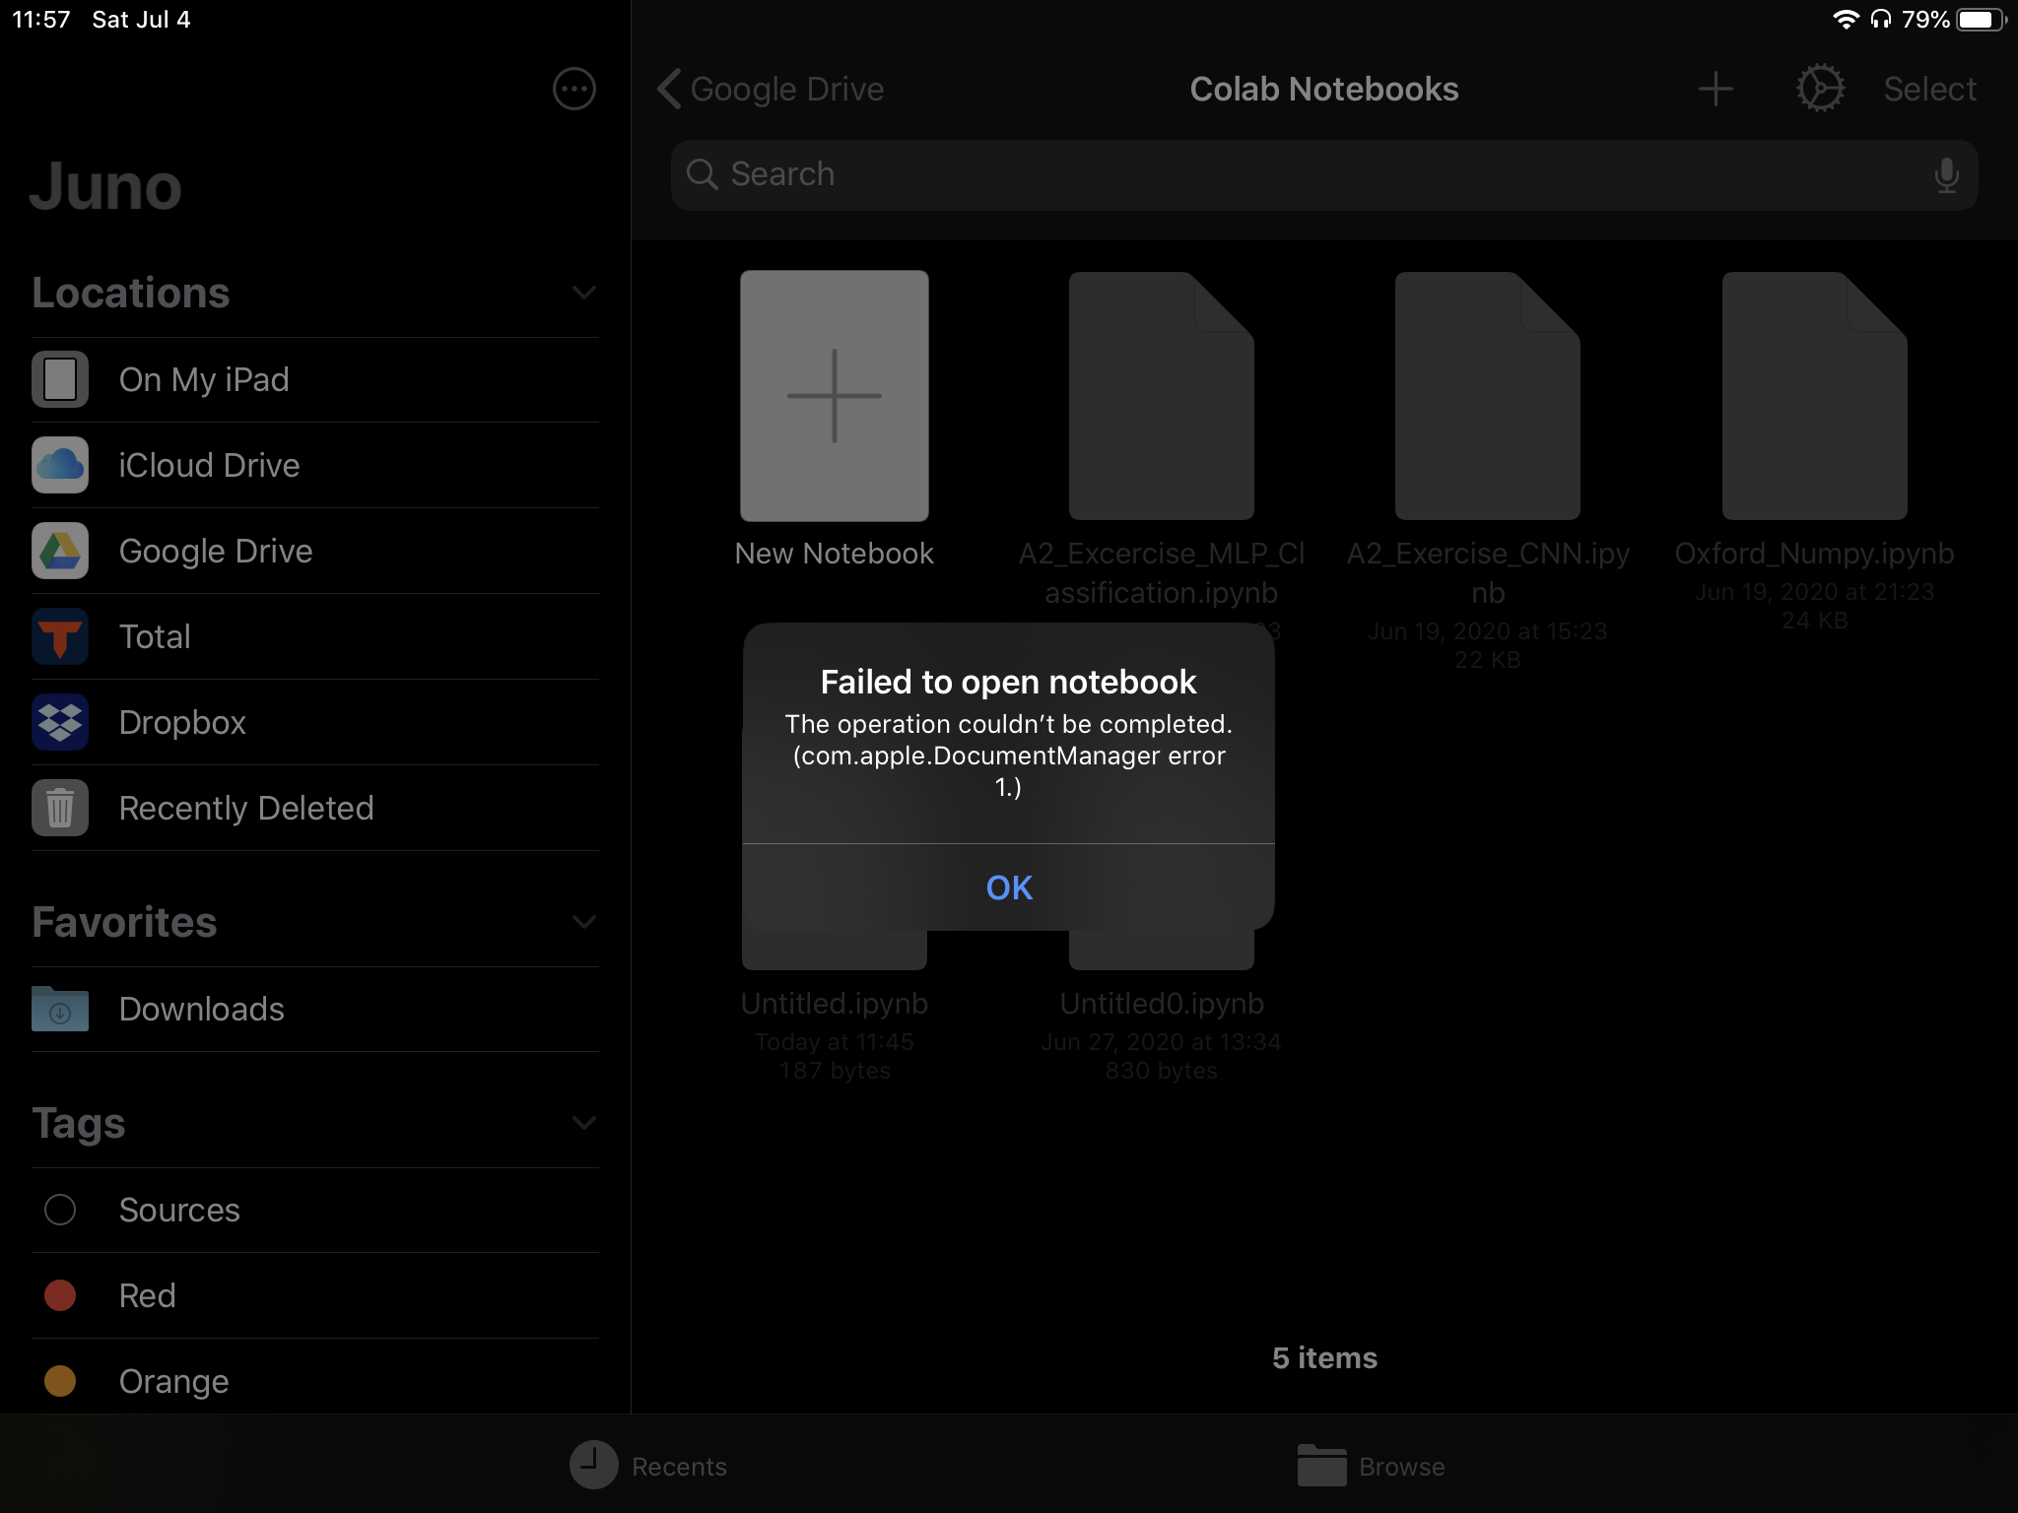Viewport: 2018px width, 1513px height.
Task: Open the Dropbox location in the sidebar
Action: click(182, 722)
